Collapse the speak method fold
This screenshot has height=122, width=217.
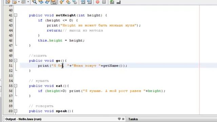pos(16,111)
